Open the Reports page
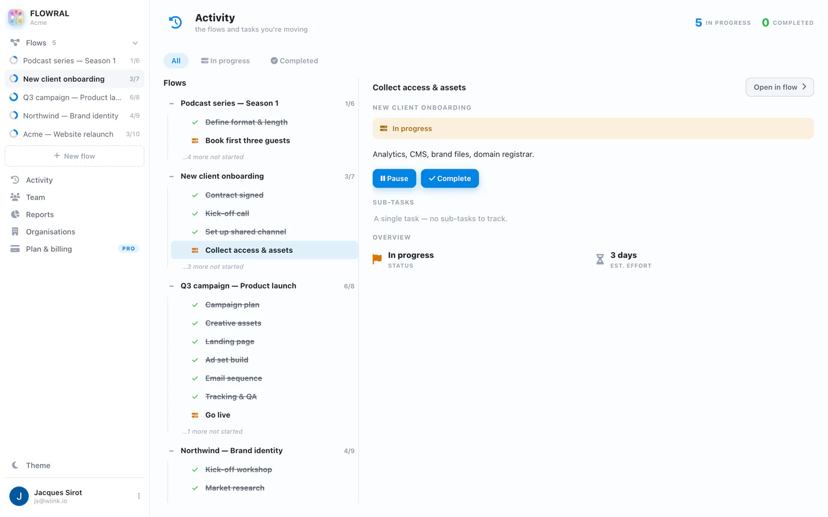828x517 pixels. (75, 215)
